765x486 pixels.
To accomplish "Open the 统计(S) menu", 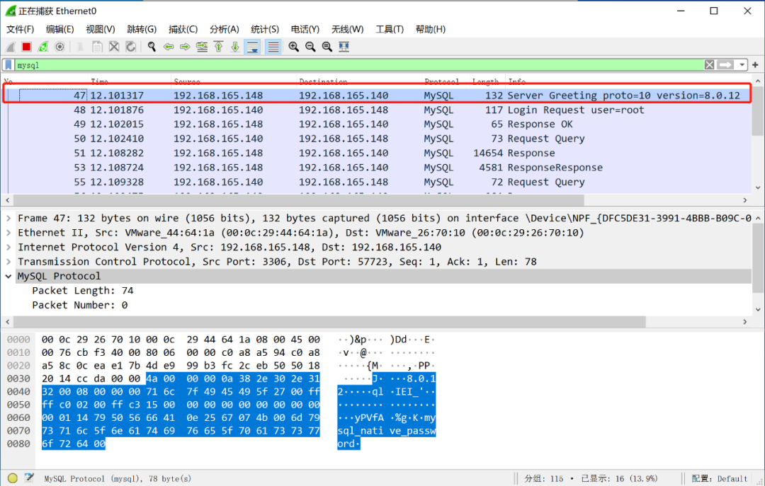I will click(x=265, y=29).
